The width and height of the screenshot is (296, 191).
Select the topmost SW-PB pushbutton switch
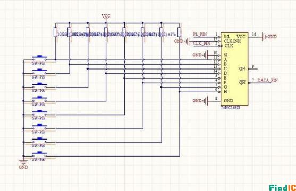pos(39,60)
